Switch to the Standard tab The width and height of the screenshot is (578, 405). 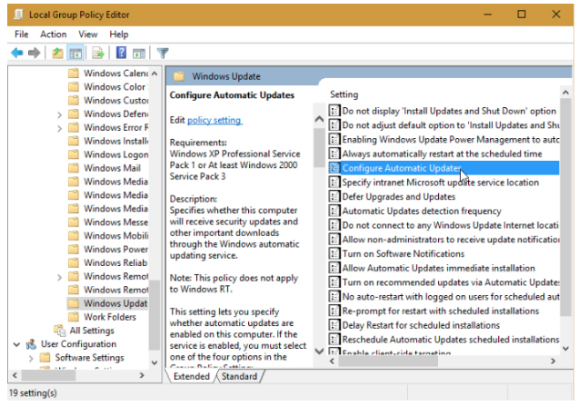(x=239, y=376)
